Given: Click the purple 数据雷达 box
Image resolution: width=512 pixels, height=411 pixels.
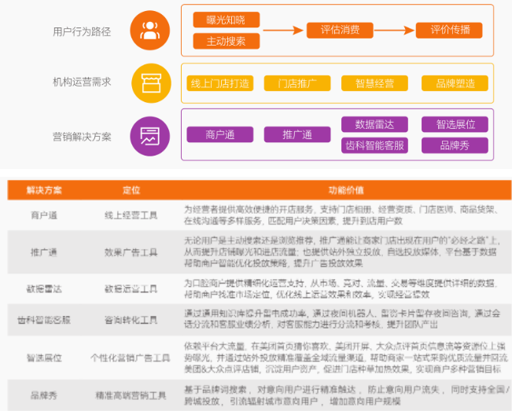Looking at the screenshot, I should tap(374, 124).
